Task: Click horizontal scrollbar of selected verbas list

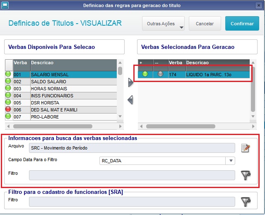Action: [181, 126]
